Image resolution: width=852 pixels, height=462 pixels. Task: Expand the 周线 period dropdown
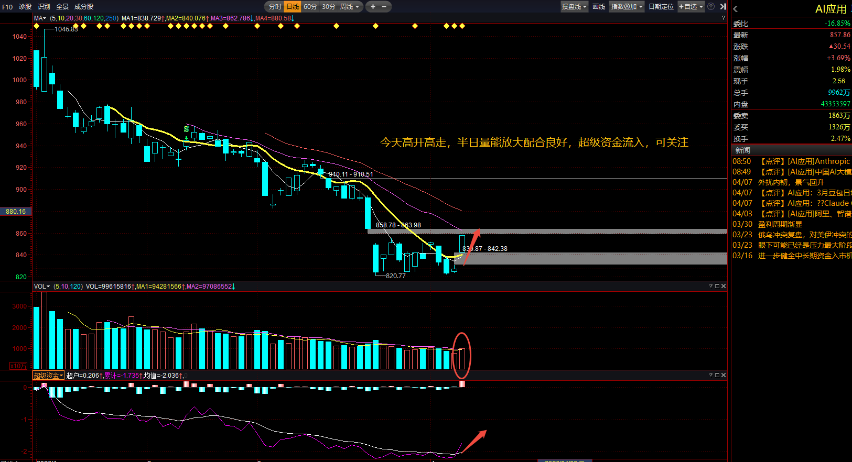coord(350,7)
